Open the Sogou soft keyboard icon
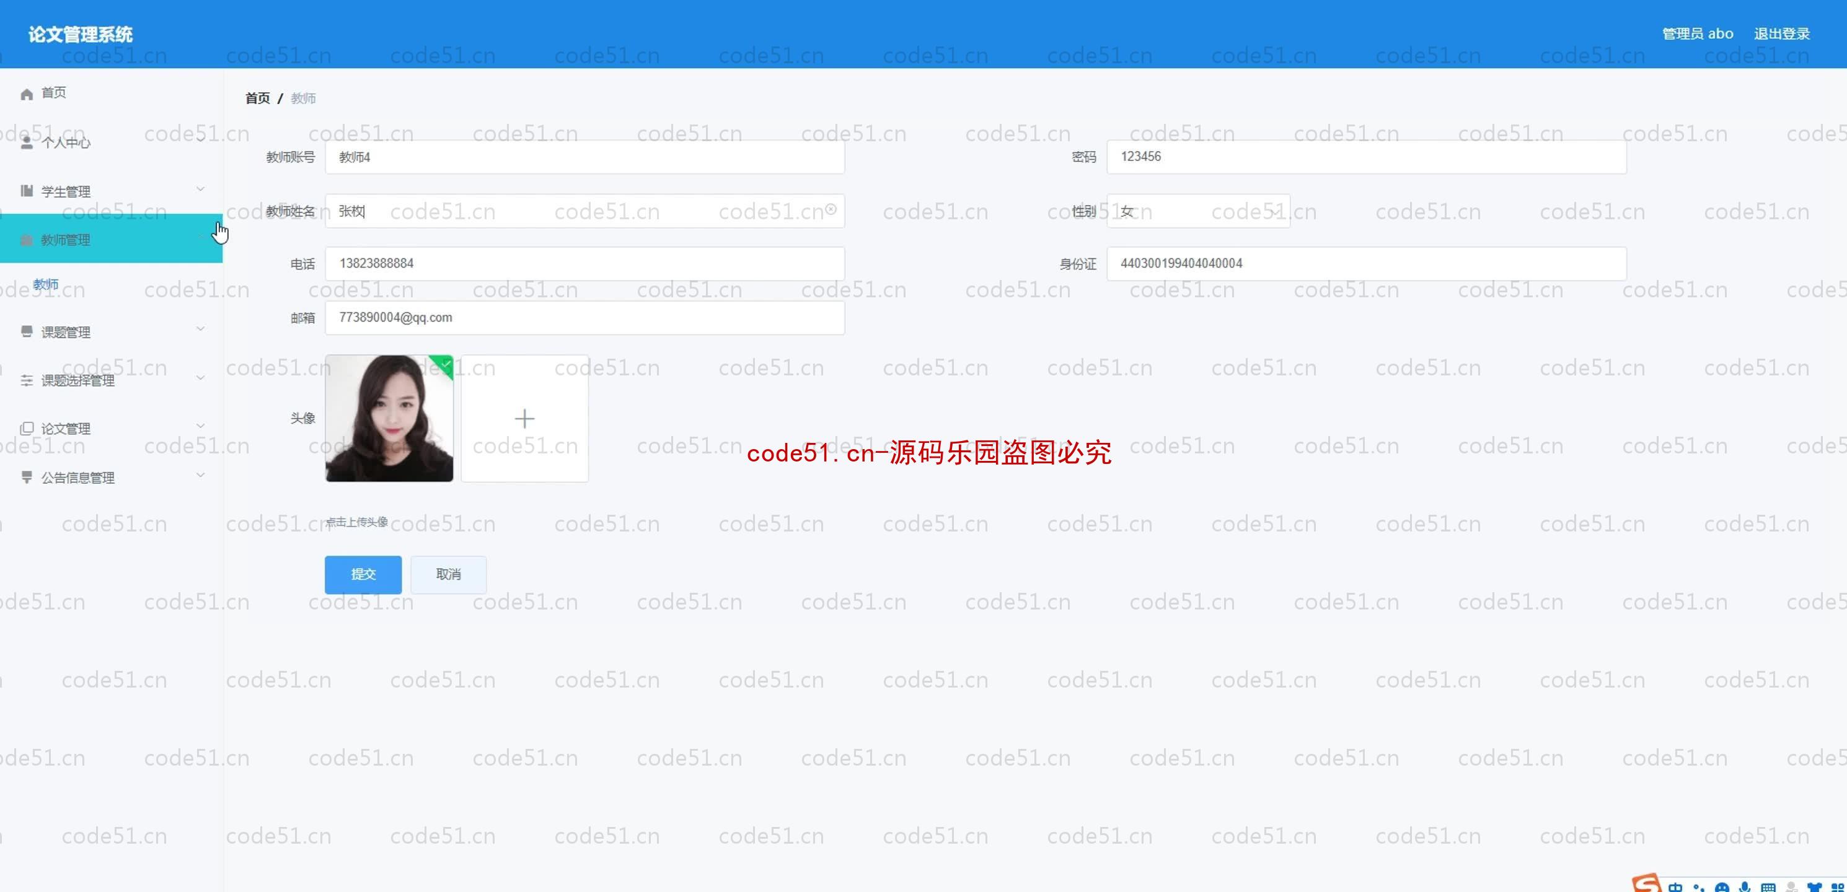 click(1768, 887)
